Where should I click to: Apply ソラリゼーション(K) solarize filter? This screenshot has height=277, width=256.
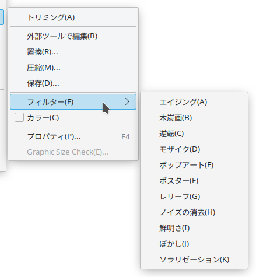194,260
